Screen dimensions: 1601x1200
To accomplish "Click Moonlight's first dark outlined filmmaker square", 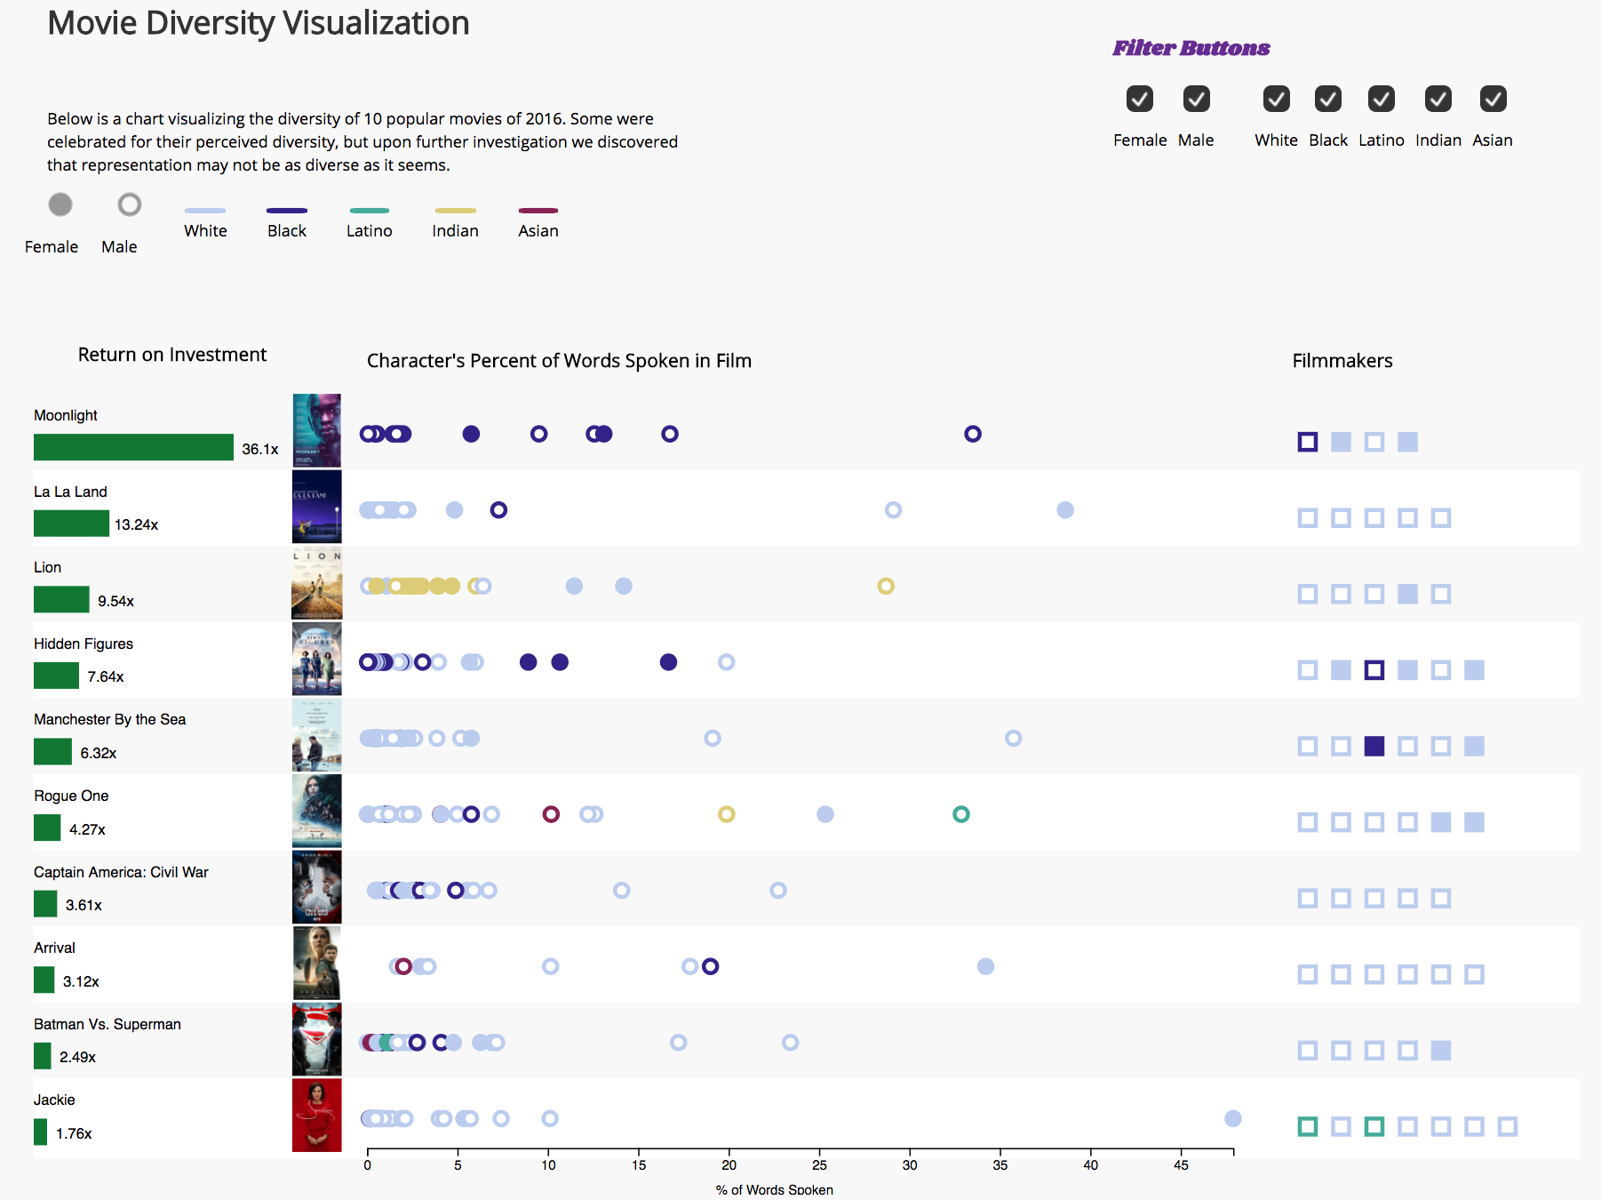I will click(x=1307, y=442).
